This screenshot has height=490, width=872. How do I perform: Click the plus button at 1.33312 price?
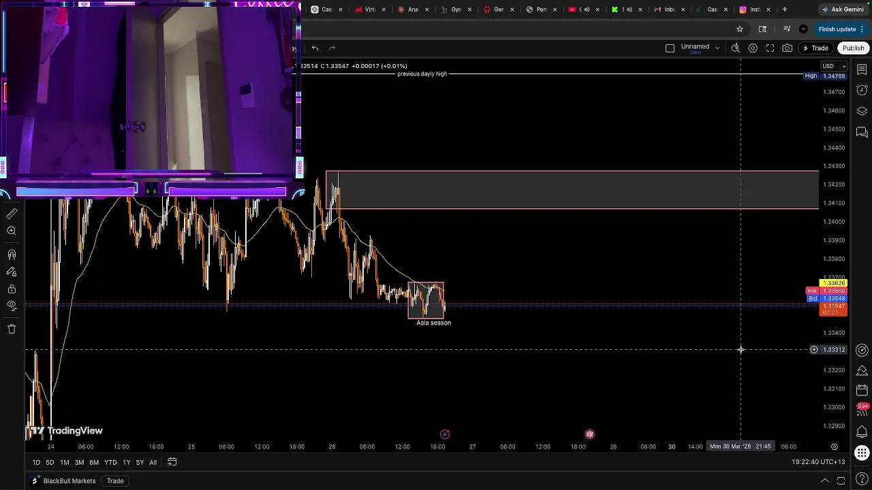pos(813,350)
